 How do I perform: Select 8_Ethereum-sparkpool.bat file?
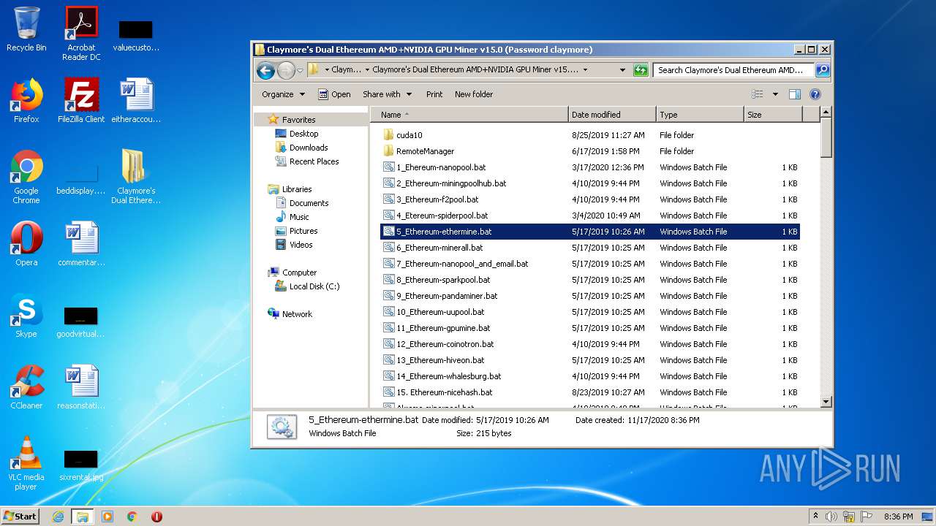coord(590,280)
